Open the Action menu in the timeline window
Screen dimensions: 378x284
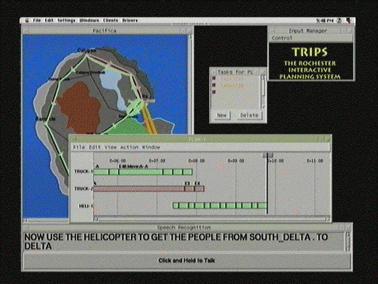click(x=129, y=147)
